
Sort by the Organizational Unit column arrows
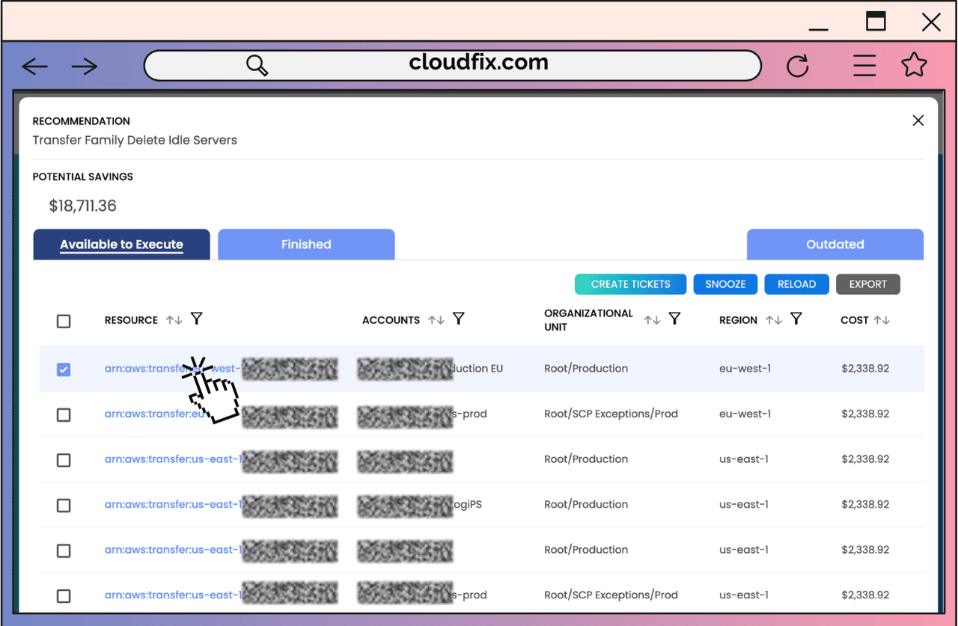click(x=653, y=320)
